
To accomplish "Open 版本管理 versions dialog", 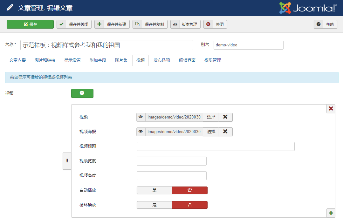I will point(185,24).
